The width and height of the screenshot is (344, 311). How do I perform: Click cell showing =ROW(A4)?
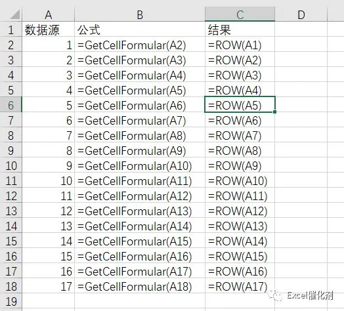240,90
